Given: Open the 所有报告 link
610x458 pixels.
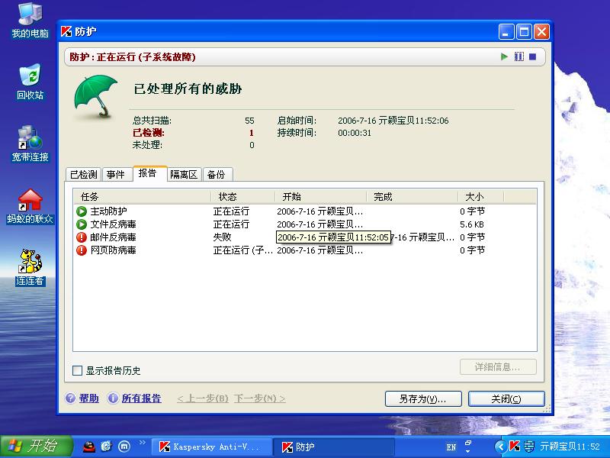Looking at the screenshot, I should coord(141,398).
